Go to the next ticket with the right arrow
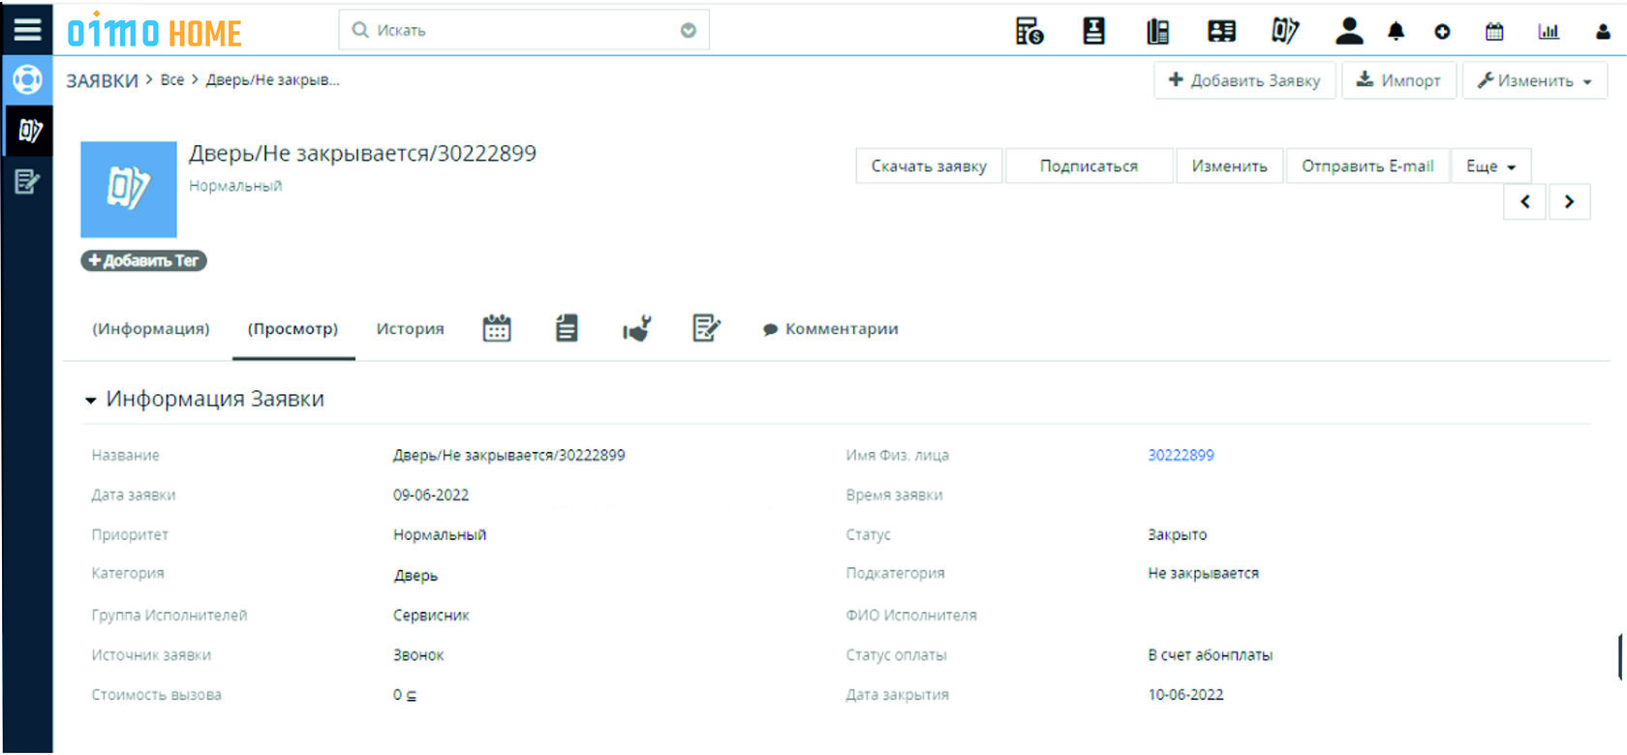This screenshot has width=1627, height=755. coord(1569,201)
